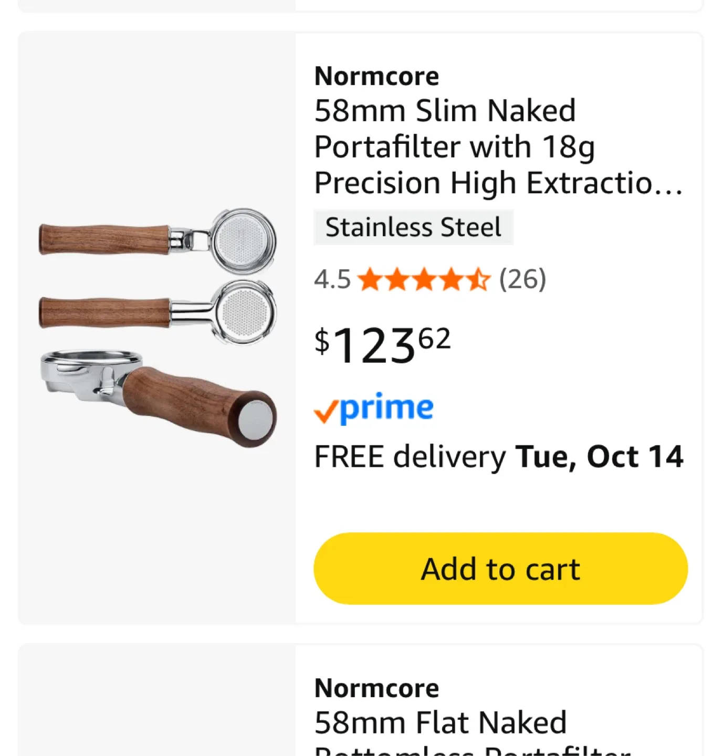Image resolution: width=722 pixels, height=756 pixels.
Task: Tap the middle portafilter picture
Action: (x=158, y=311)
